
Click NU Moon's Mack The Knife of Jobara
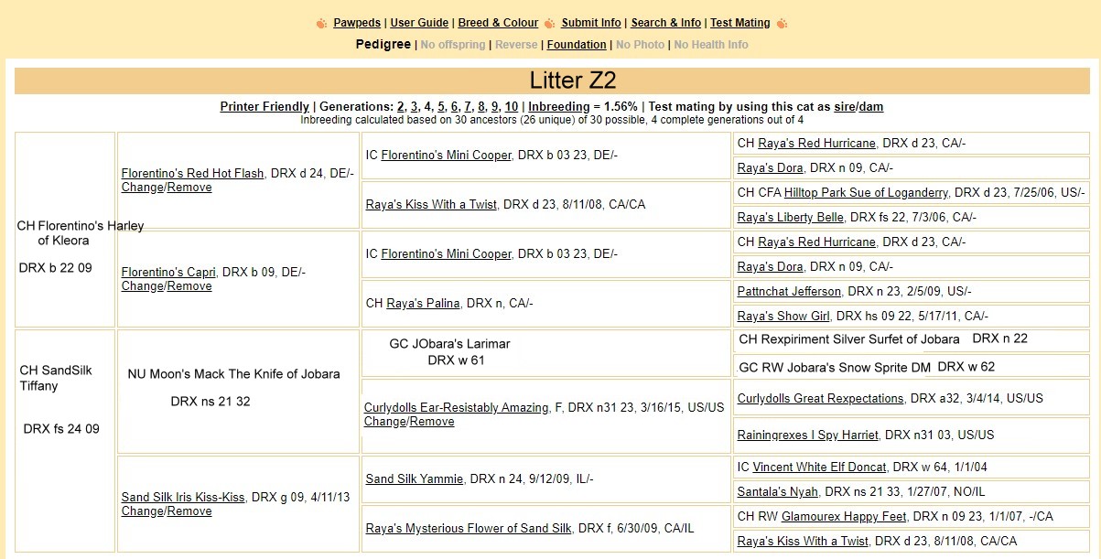click(x=233, y=374)
